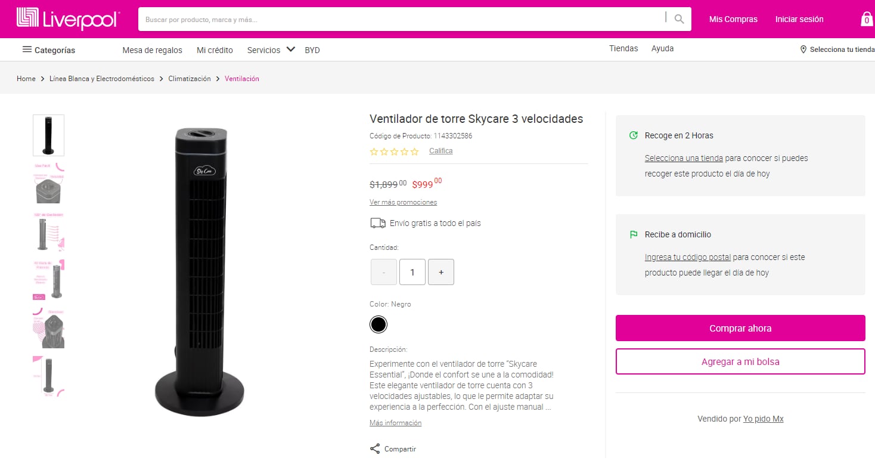The height and width of the screenshot is (464, 875).
Task: Click the Compartir share icon
Action: point(374,448)
